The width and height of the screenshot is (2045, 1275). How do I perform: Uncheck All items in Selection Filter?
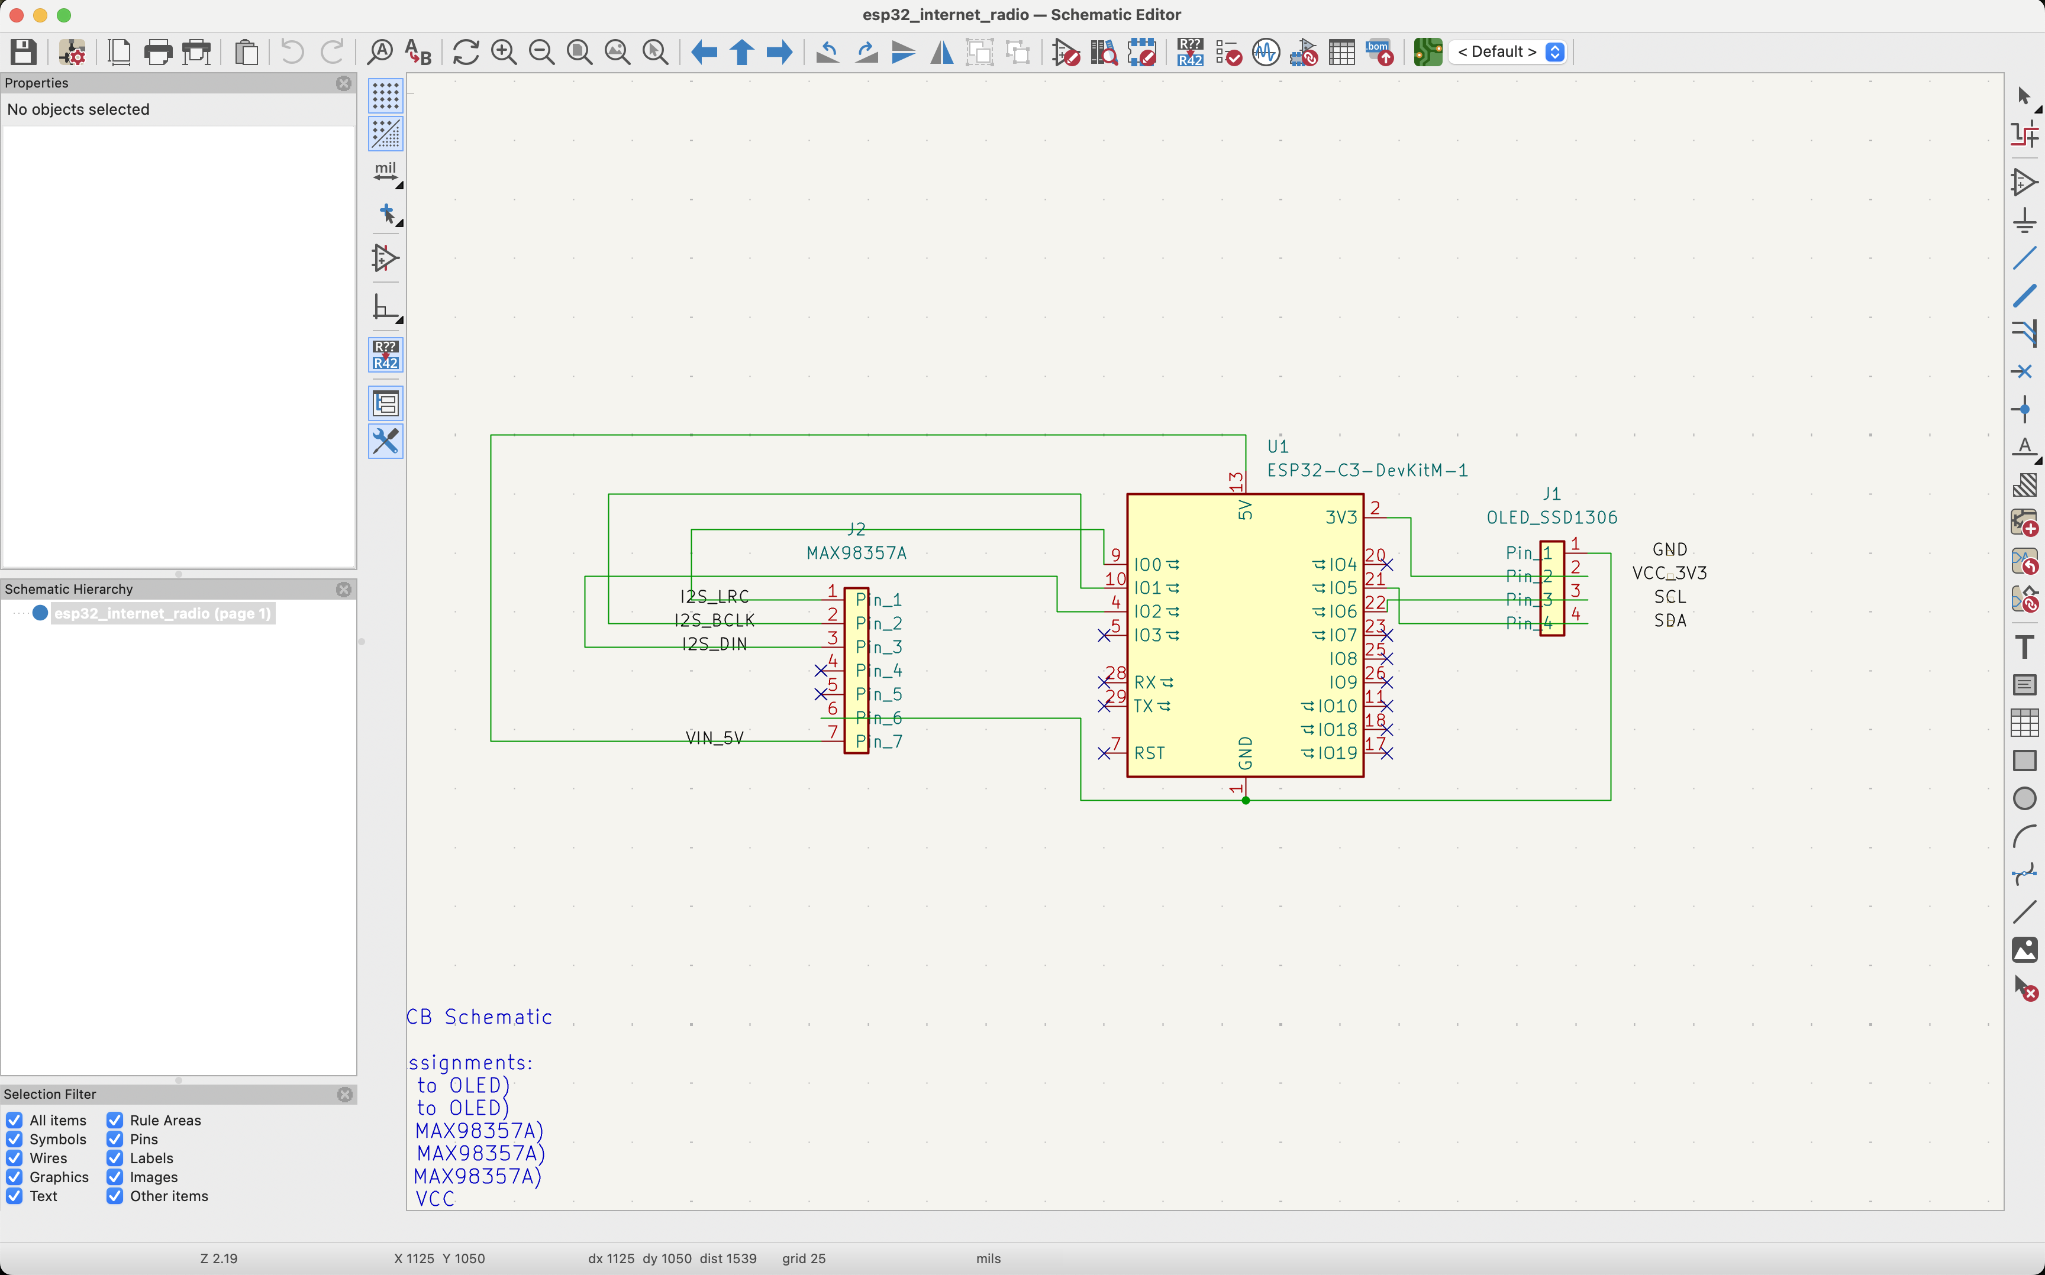tap(14, 1120)
